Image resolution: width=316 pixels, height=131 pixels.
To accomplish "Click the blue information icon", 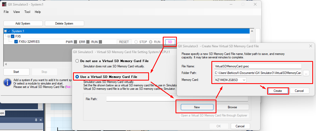I will click(x=7, y=82).
